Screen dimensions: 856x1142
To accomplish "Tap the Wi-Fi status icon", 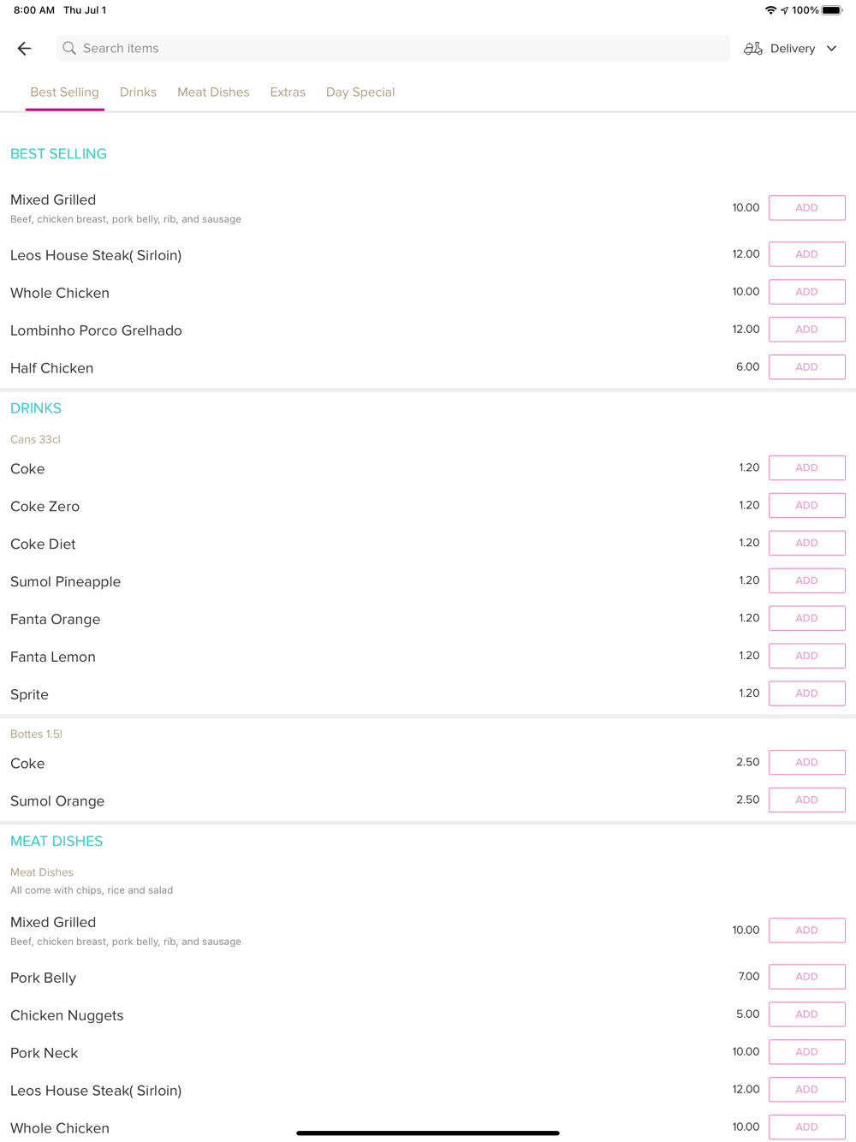I will (x=770, y=10).
